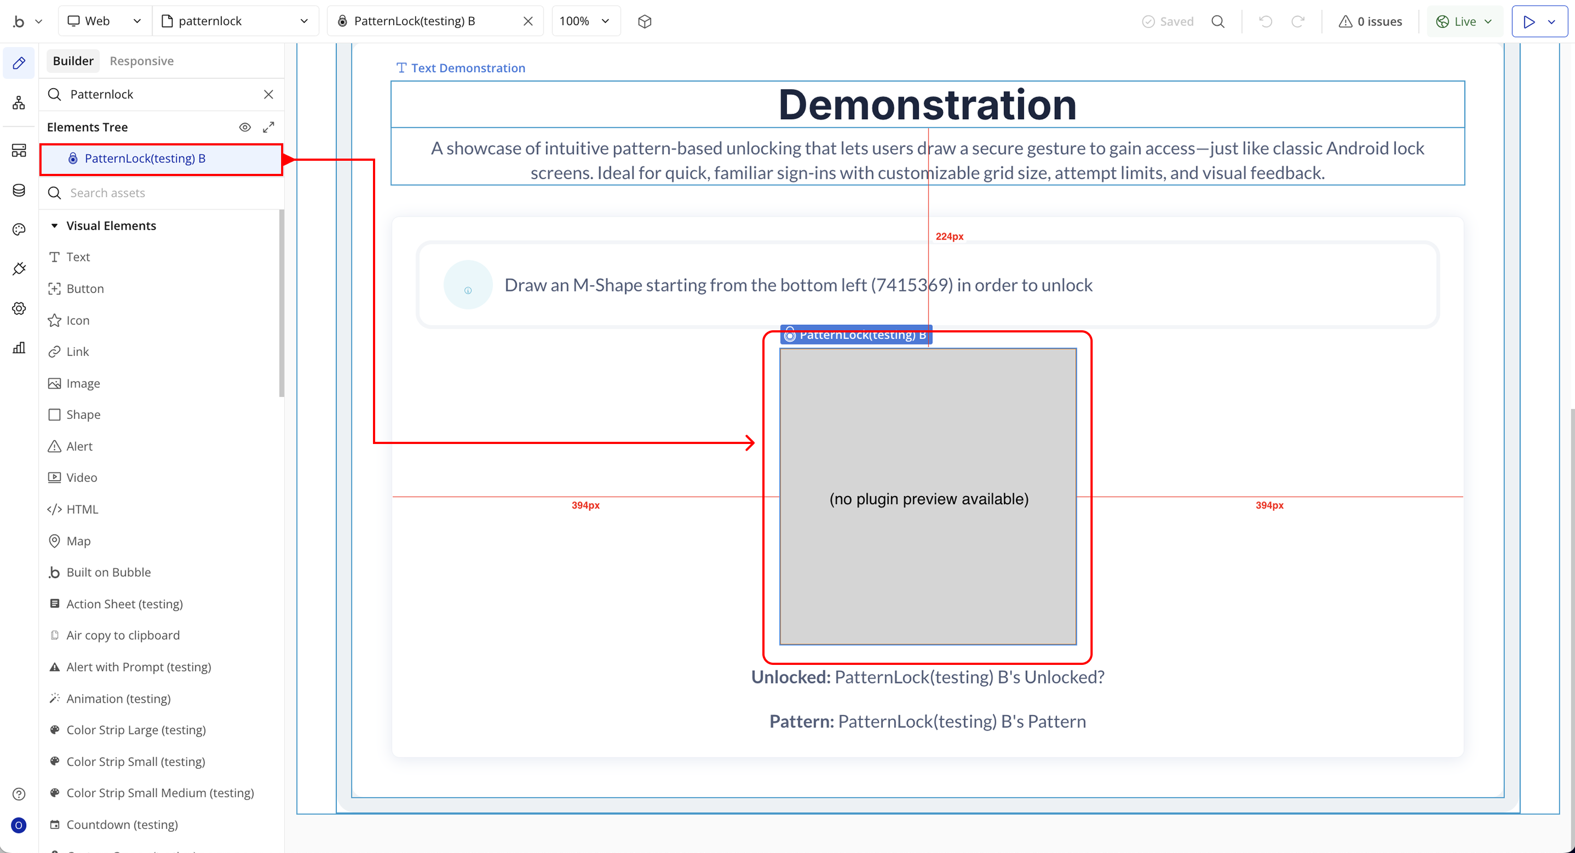Image resolution: width=1575 pixels, height=853 pixels.
Task: Open the Styles palette icon
Action: click(19, 229)
